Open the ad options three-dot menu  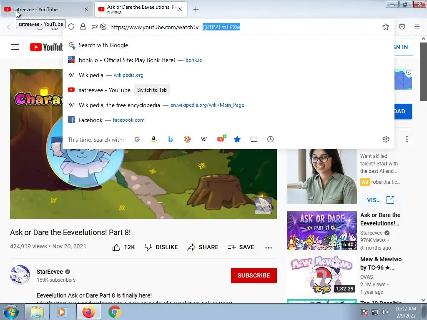tap(407, 139)
